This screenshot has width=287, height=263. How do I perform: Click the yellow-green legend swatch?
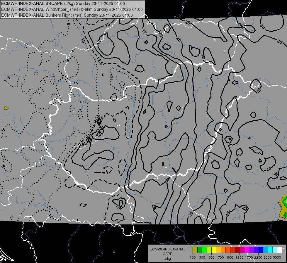tap(209, 250)
